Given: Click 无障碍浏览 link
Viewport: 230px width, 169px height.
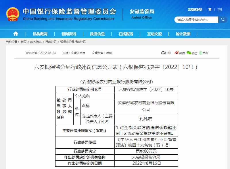Looking at the screenshot, I should 195,10.
